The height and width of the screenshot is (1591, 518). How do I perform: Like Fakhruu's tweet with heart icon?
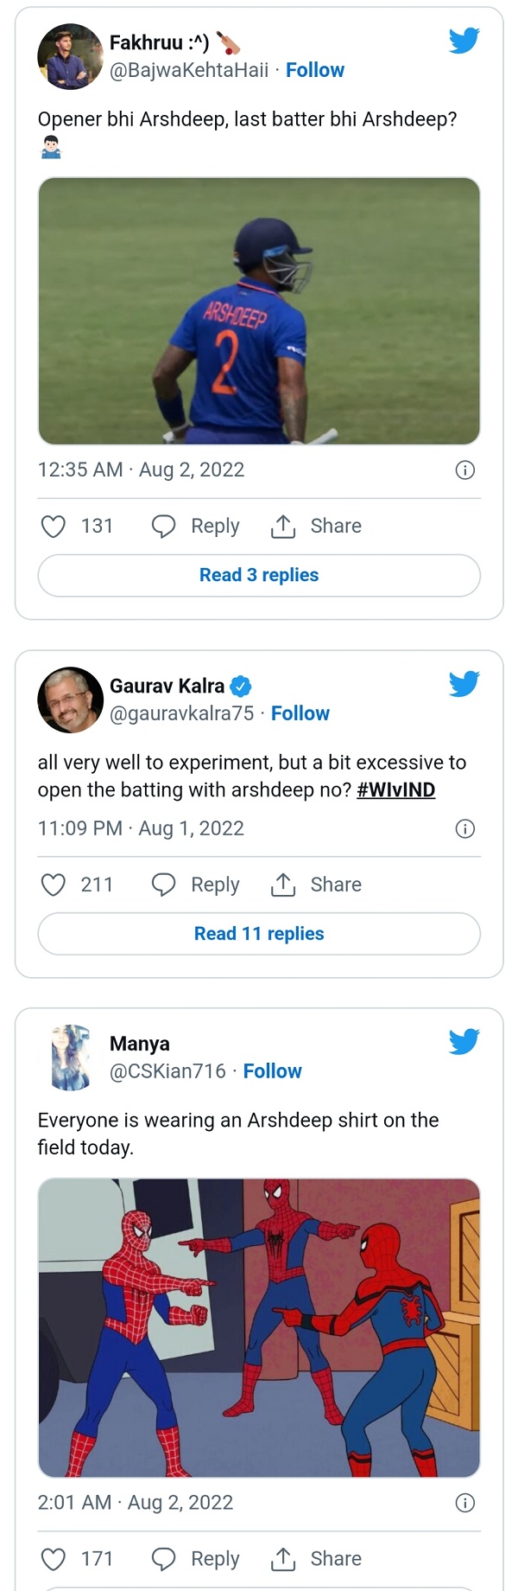[x=54, y=527]
